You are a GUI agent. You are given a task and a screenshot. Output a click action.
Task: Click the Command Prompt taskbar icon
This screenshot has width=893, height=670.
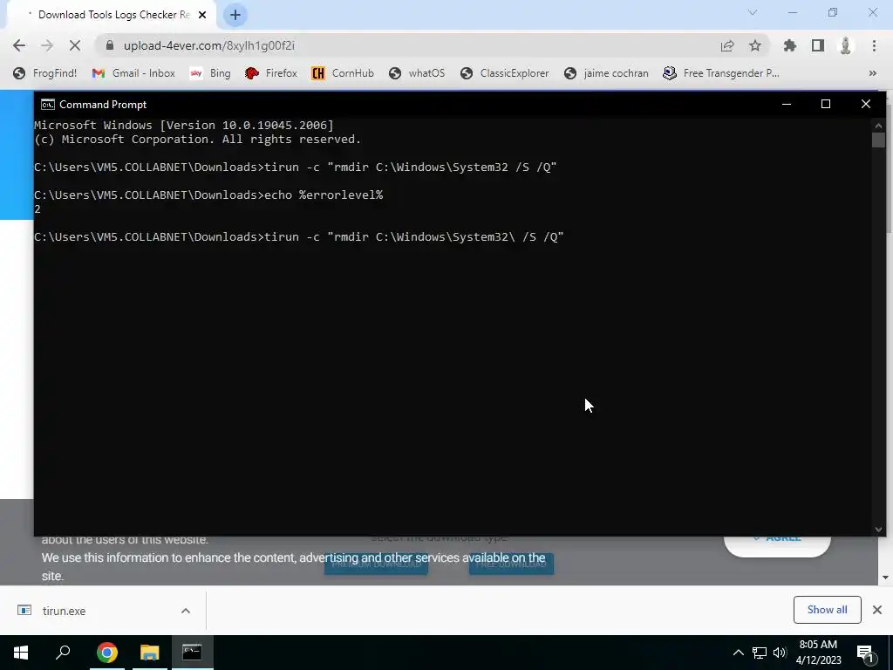coord(192,653)
